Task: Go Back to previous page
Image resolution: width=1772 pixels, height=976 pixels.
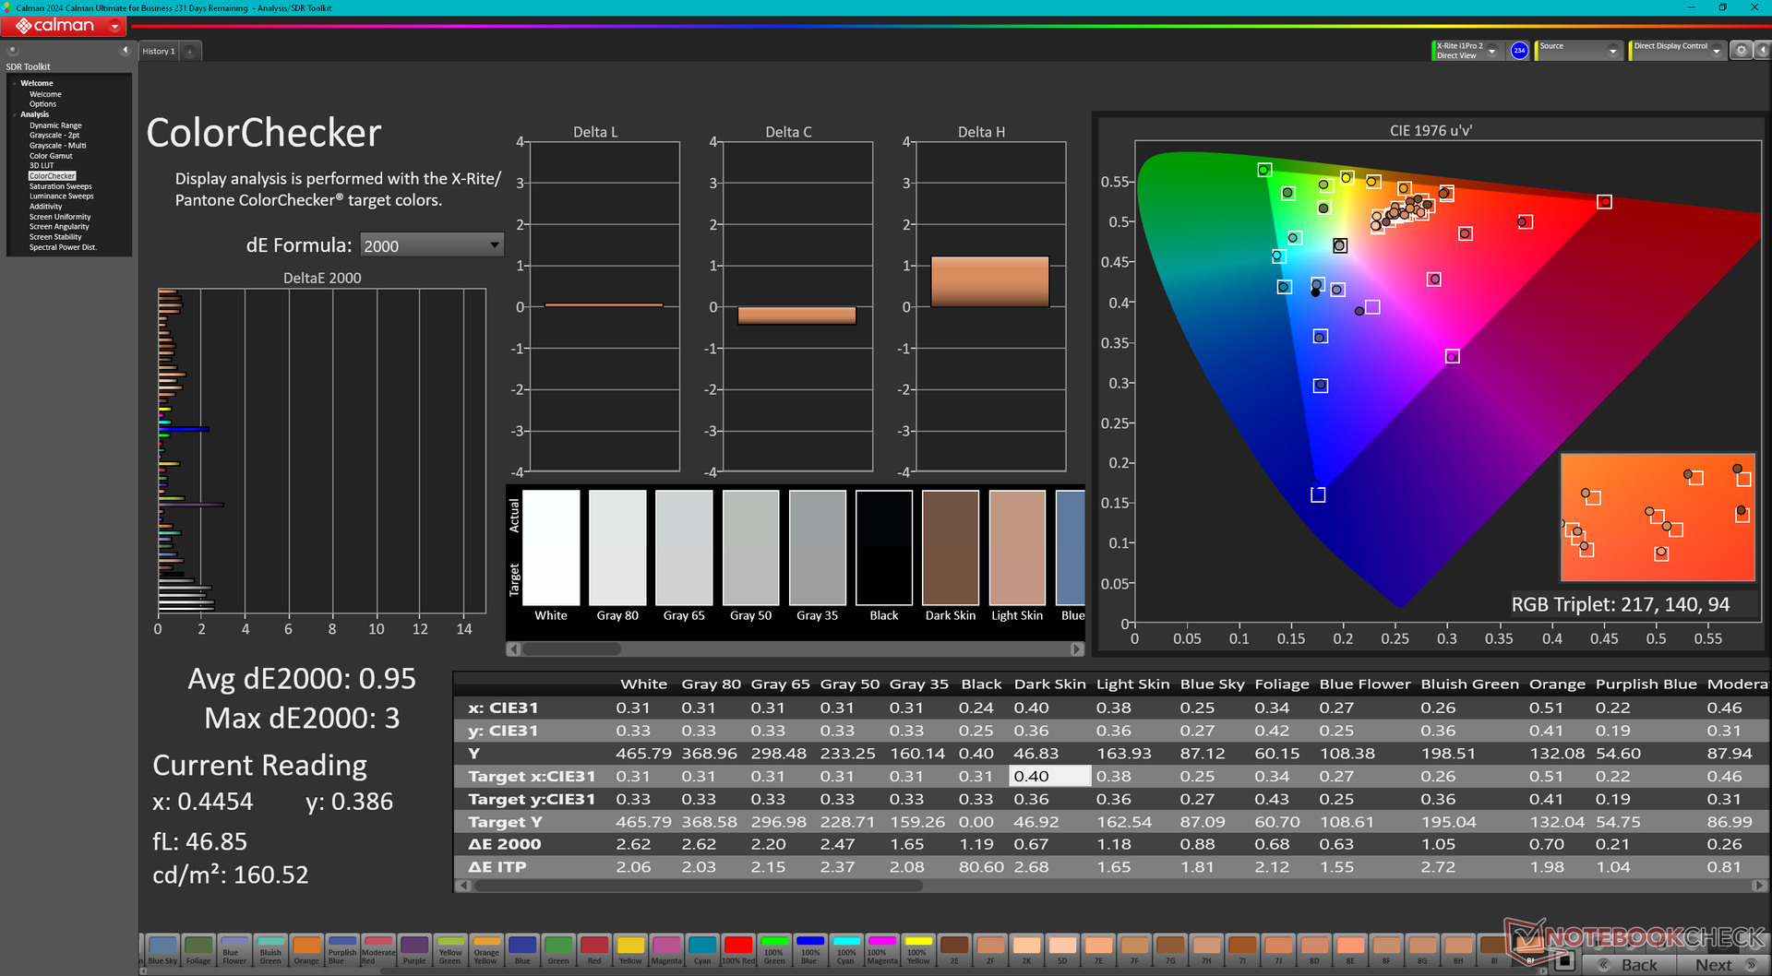Action: (x=1629, y=965)
